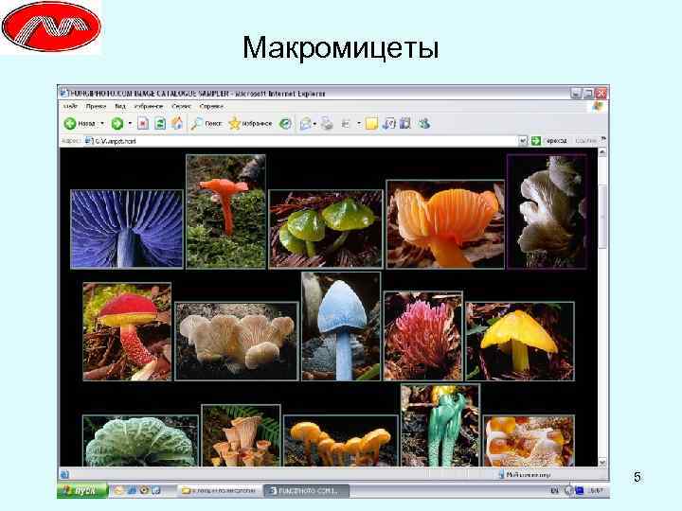Refresh the page using green arrows icon
Viewport: 682px width, 511px height.
(160, 124)
